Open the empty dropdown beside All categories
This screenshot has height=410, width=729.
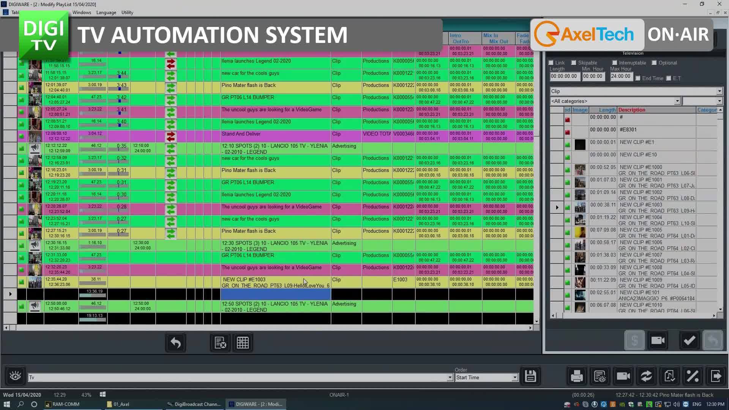pos(720,101)
